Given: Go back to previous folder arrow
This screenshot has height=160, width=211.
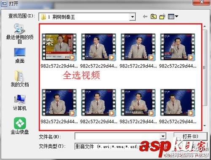Looking at the screenshot, I should tap(145, 17).
